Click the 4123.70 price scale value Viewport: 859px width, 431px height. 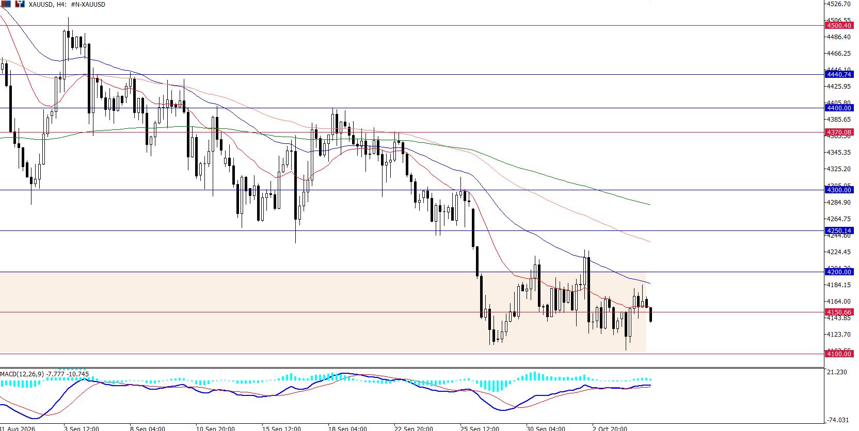tap(839, 335)
